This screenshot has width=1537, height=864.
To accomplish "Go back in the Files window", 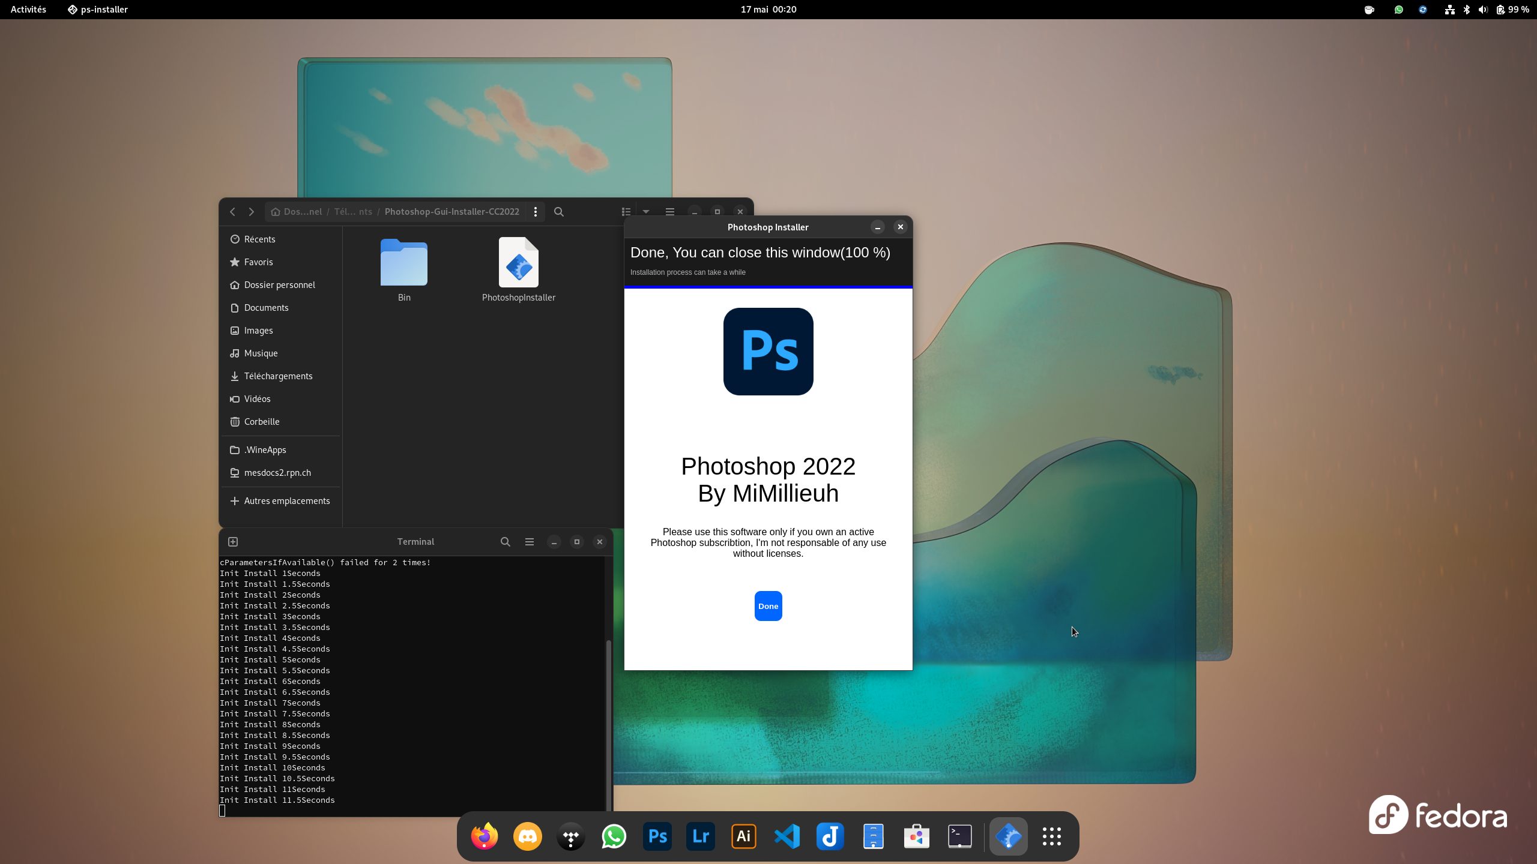I will [x=233, y=212].
